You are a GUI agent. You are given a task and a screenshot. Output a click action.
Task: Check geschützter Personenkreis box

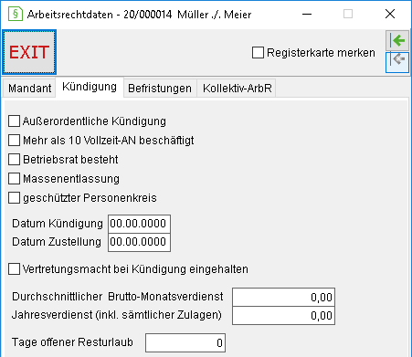point(14,198)
